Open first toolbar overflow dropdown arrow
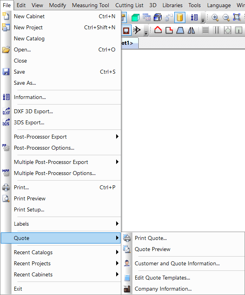 203,20
